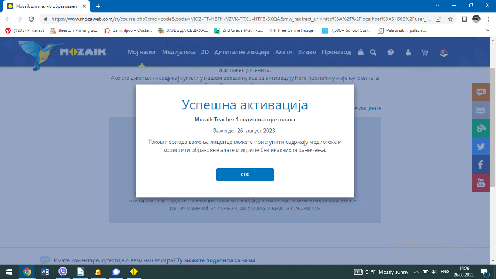Open Palačinak ili palačin... bookmark
This screenshot has height=279, width=496.
(x=402, y=30)
